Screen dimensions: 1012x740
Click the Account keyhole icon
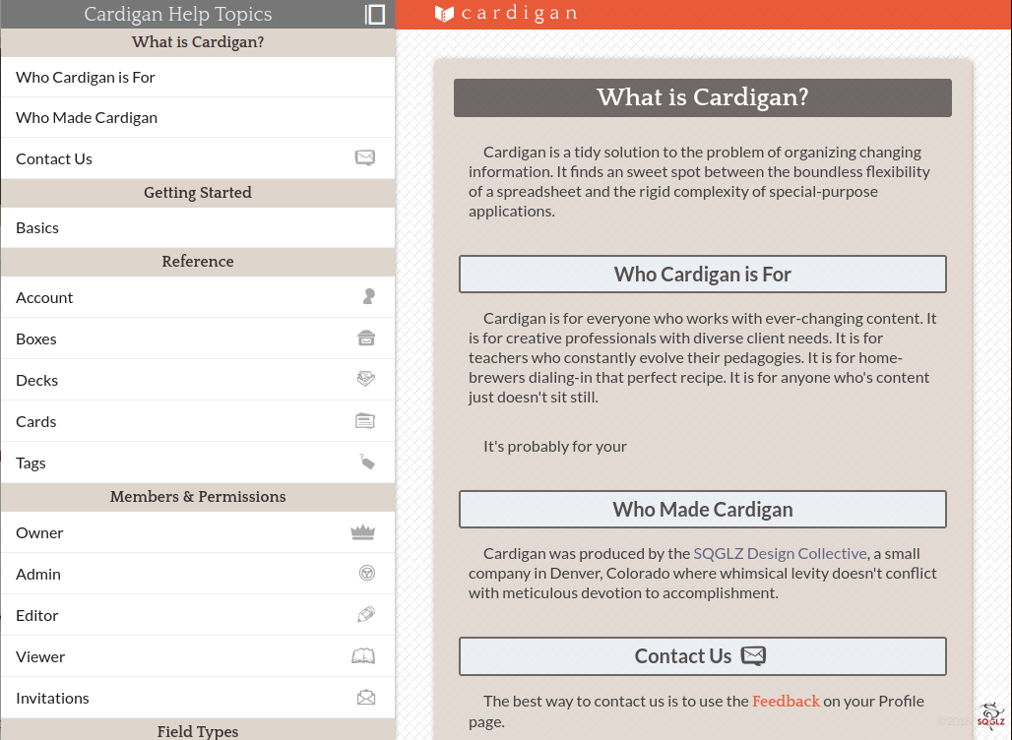pos(368,297)
